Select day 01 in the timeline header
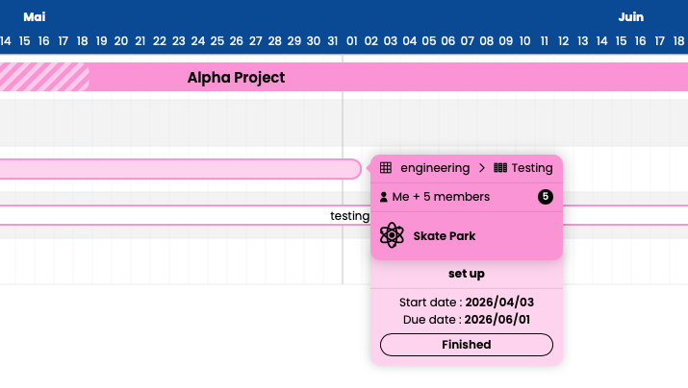The height and width of the screenshot is (388, 688). (x=351, y=41)
